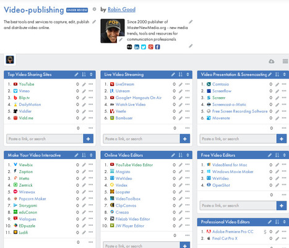Click the Under Review status badge

click(77, 10)
